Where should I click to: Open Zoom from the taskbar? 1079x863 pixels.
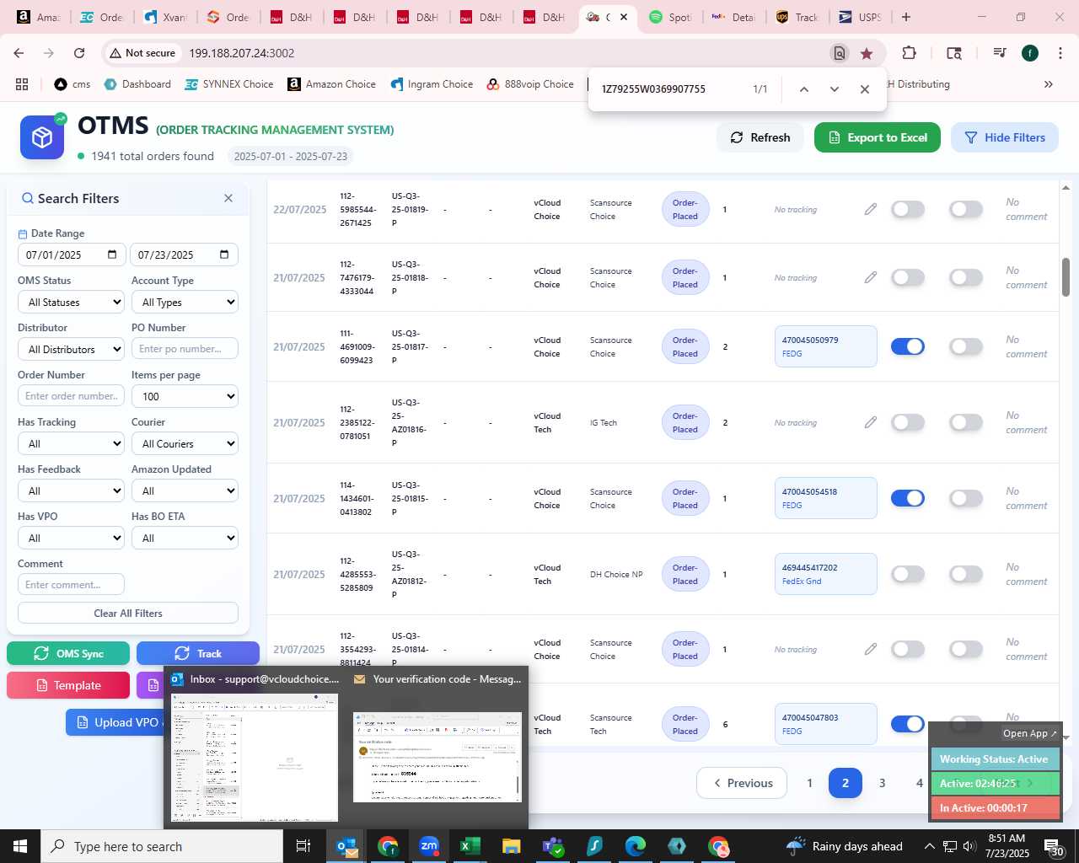429,846
